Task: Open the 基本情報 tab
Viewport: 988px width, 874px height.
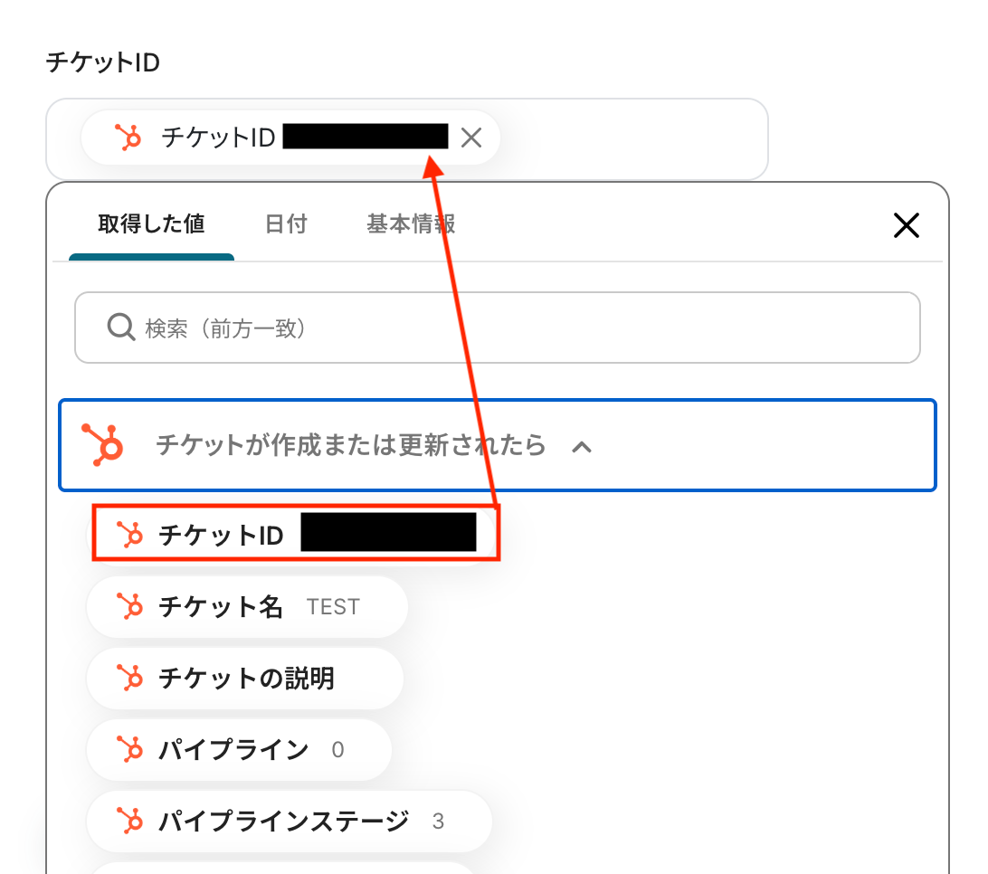Action: tap(410, 224)
